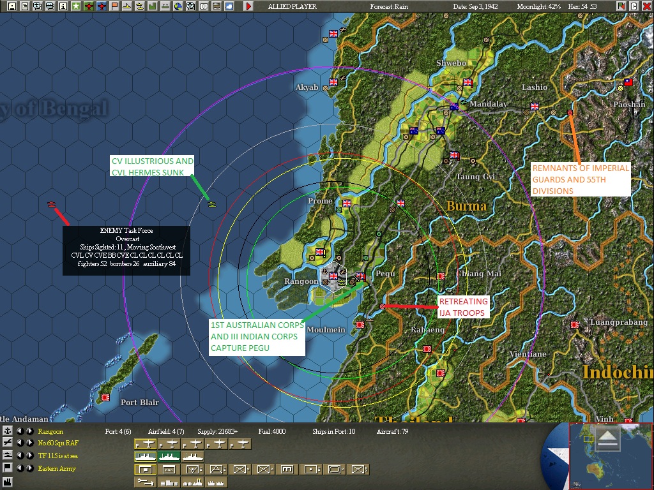Click the information 'i' toolbar icon

pyautogui.click(x=63, y=6)
